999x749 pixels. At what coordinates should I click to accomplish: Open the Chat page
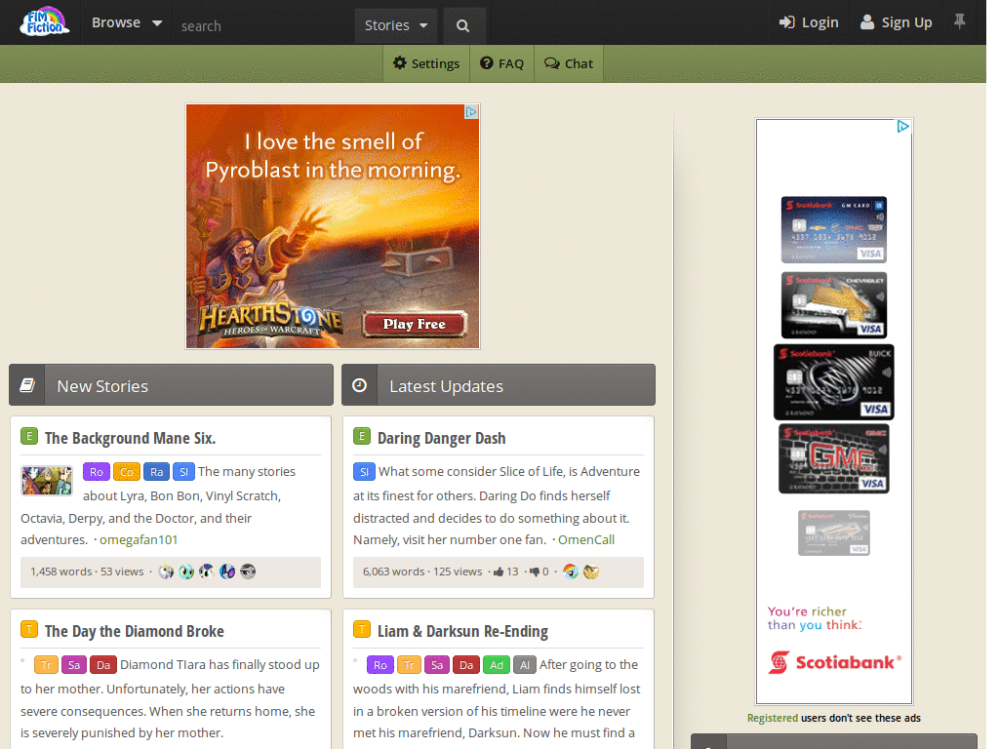click(x=569, y=63)
